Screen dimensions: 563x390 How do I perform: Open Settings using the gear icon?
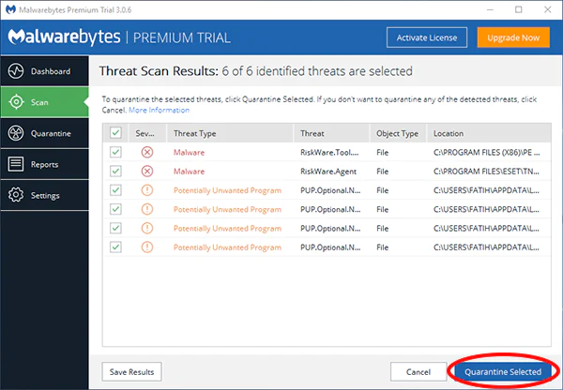[15, 195]
